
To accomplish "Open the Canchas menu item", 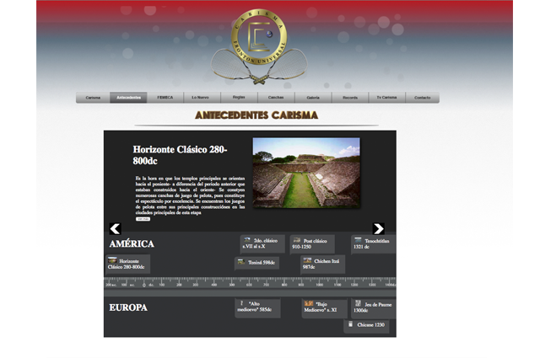I will click(x=276, y=98).
